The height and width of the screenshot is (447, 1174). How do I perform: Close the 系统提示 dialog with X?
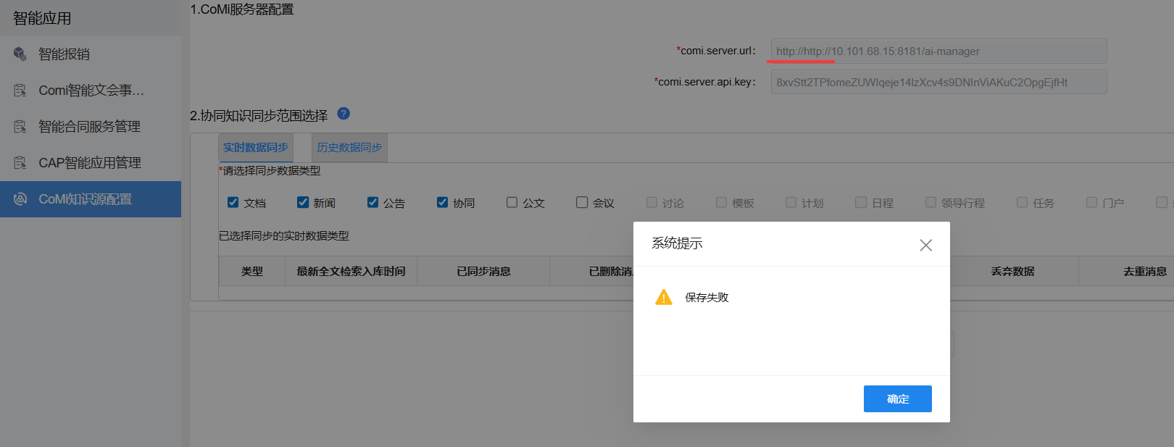(x=925, y=246)
